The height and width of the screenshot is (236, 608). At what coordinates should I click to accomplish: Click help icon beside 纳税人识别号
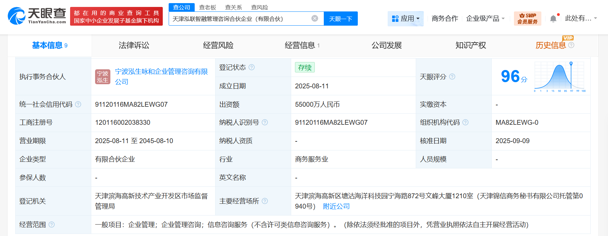[x=265, y=122]
